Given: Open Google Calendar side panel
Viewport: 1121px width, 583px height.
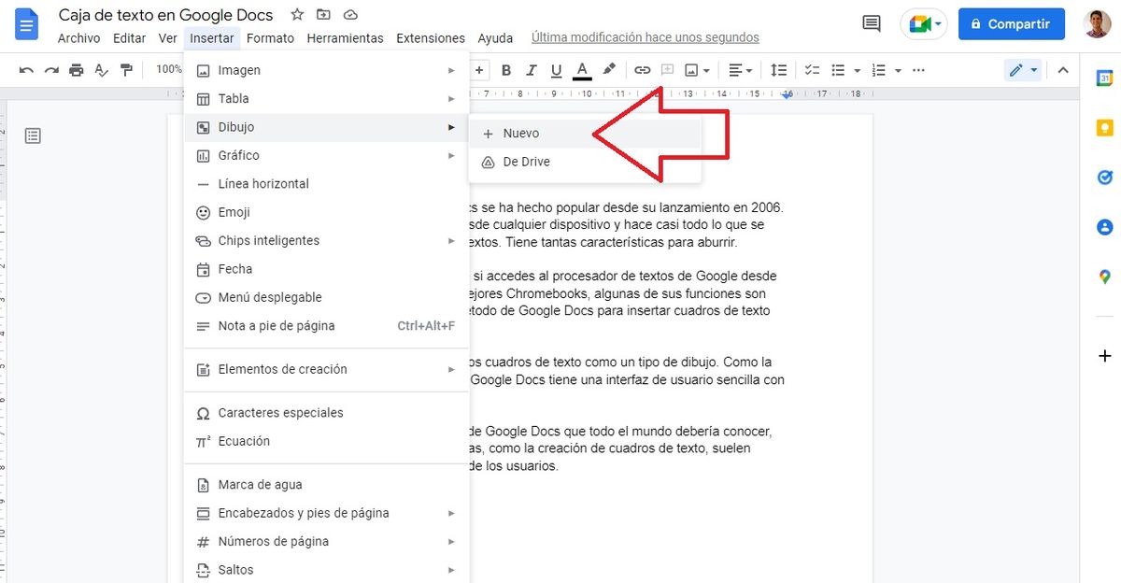Looking at the screenshot, I should [1104, 78].
